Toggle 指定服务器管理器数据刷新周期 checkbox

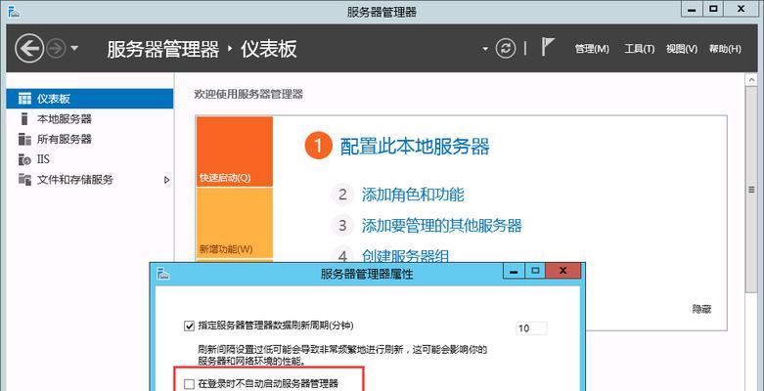(189, 326)
